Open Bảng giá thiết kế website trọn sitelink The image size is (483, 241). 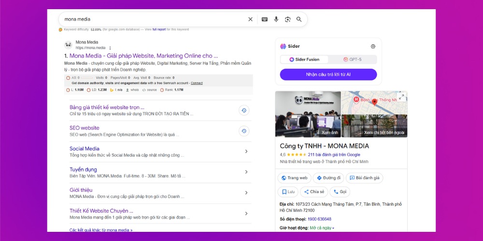pyautogui.click(x=107, y=107)
